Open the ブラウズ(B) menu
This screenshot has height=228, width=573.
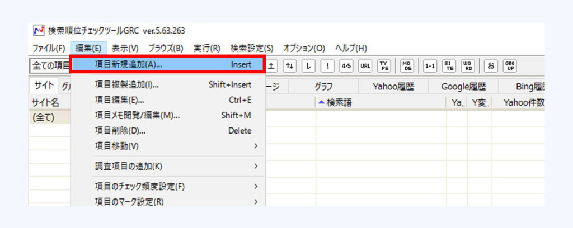tap(166, 48)
